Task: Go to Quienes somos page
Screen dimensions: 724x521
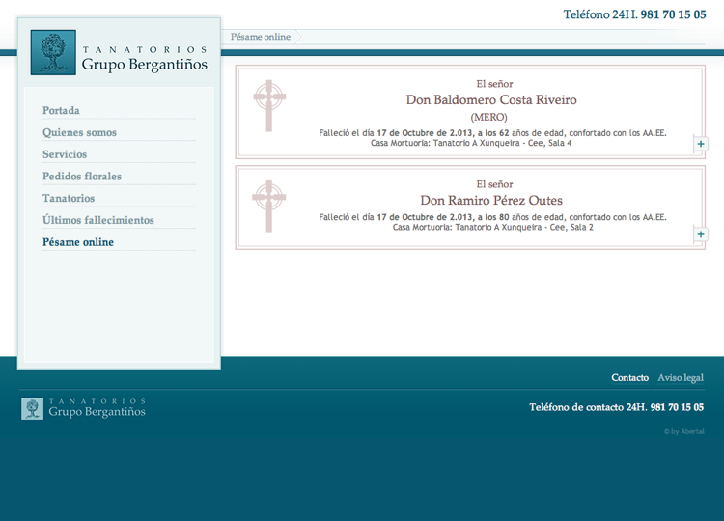Action: (x=79, y=132)
